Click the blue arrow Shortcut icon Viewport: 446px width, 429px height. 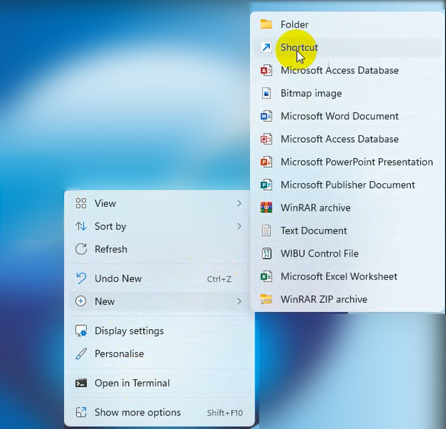click(x=266, y=47)
